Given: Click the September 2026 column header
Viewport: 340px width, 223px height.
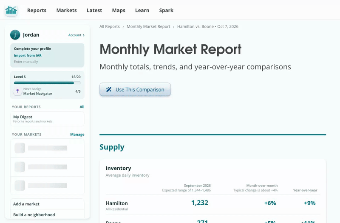Looking at the screenshot, I should [197, 186].
